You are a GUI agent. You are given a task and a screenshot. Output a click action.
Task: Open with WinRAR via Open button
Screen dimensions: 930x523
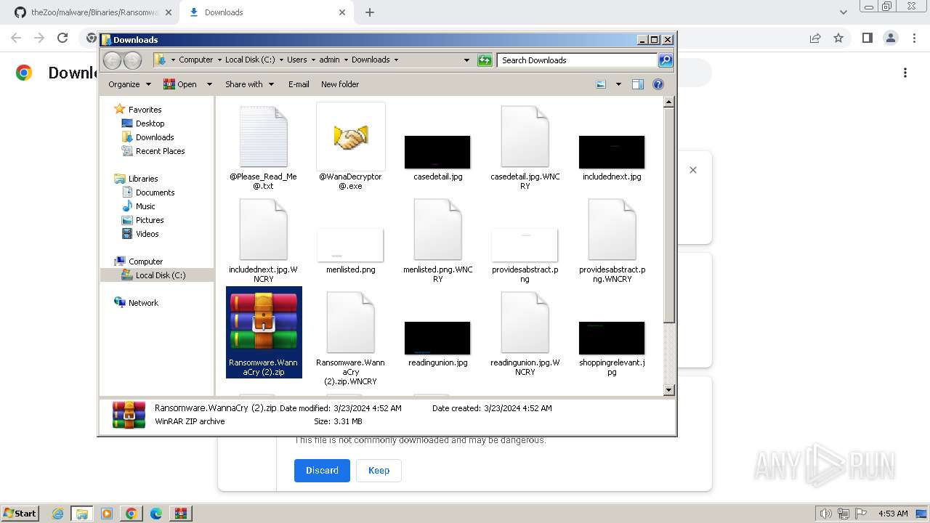click(180, 84)
